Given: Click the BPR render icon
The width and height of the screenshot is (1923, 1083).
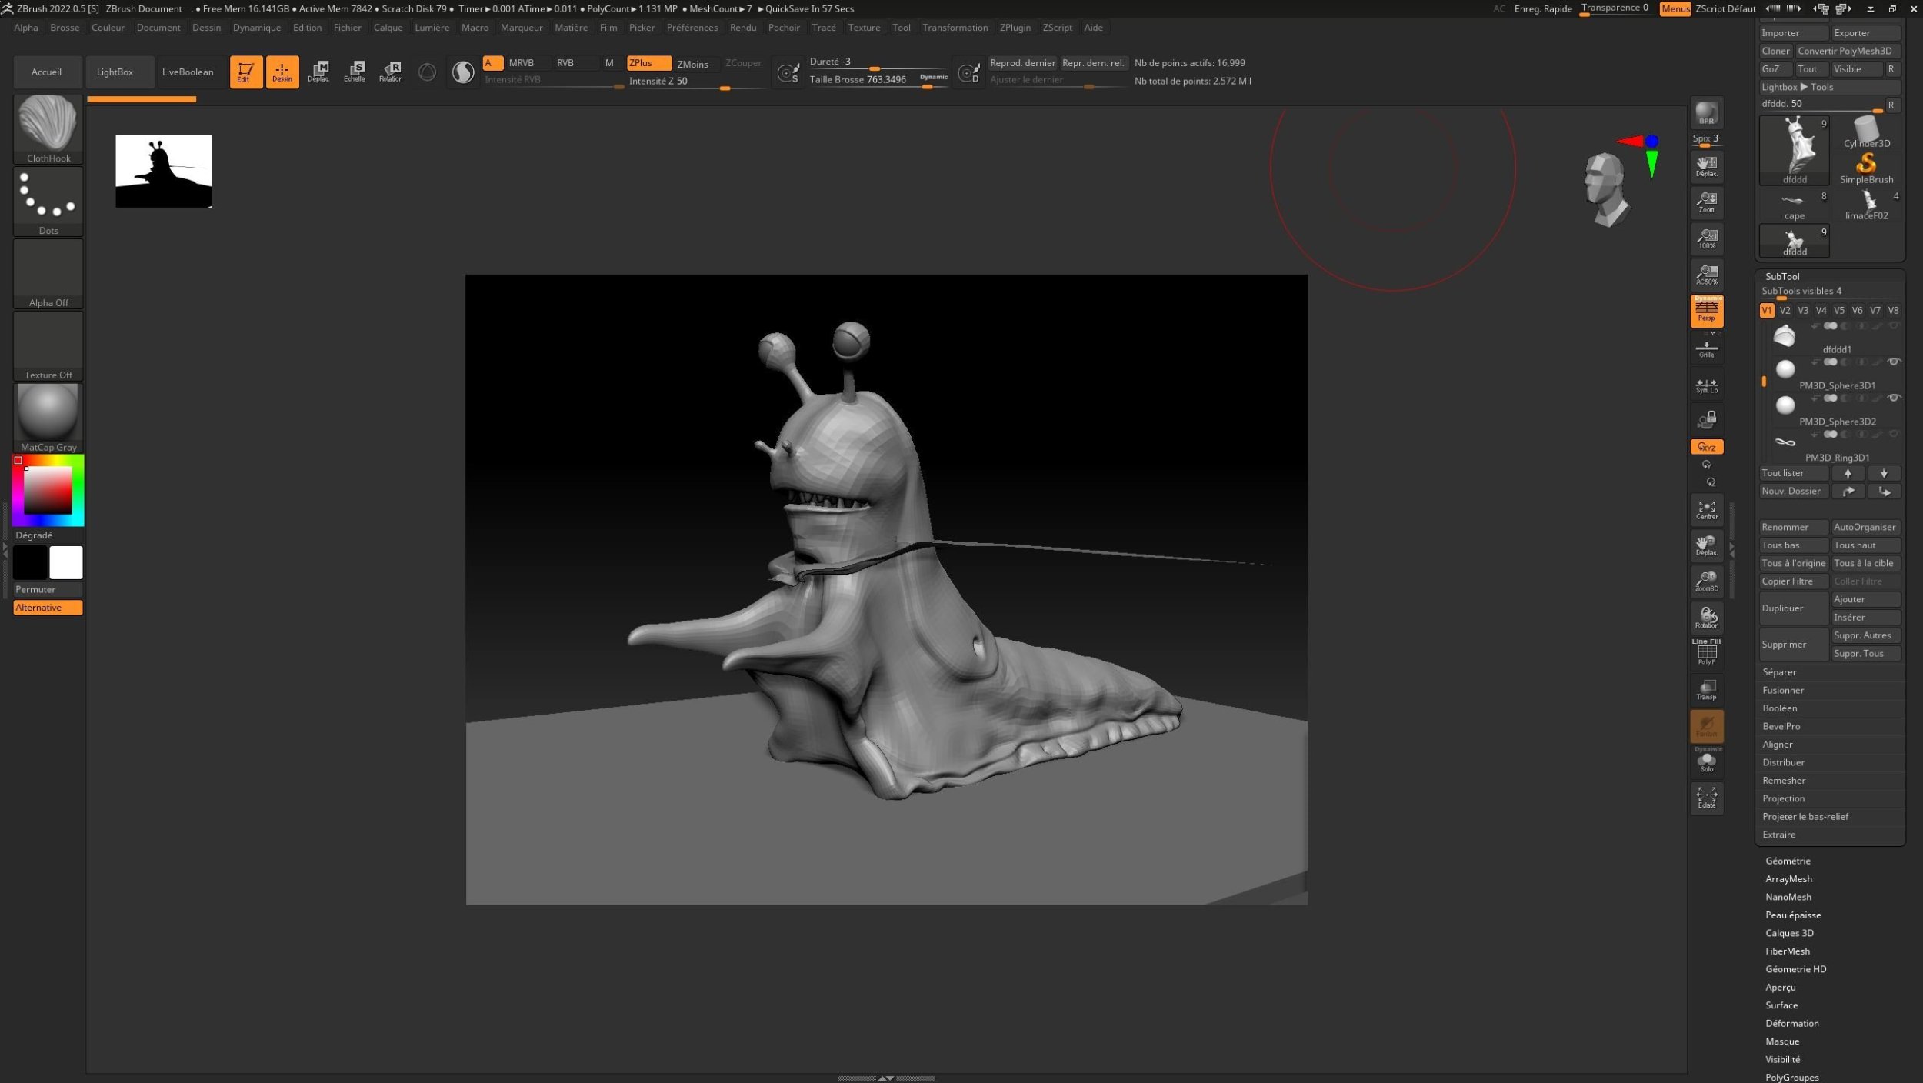Looking at the screenshot, I should click(x=1705, y=114).
